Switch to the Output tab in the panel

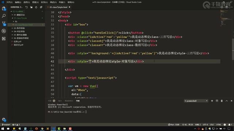(x=60, y=101)
